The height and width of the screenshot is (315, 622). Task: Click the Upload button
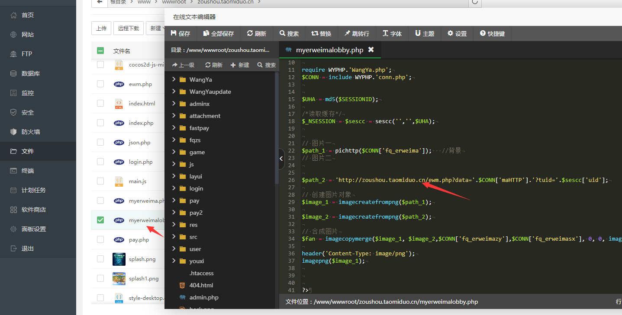[101, 28]
